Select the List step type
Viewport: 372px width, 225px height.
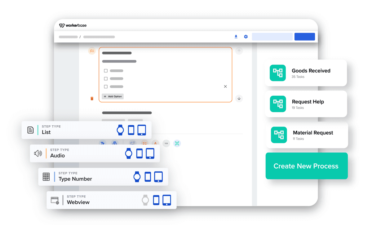[71, 130]
